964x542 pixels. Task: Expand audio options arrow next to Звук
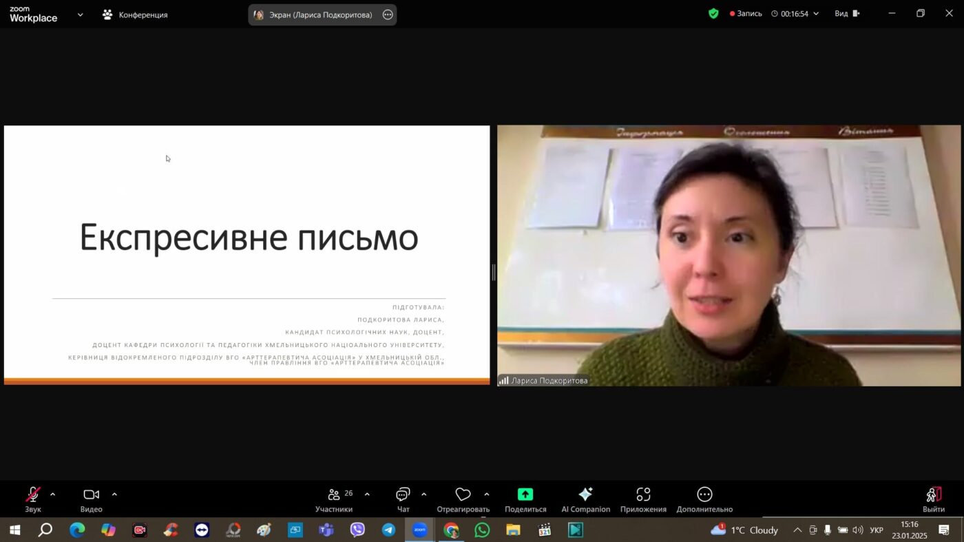pyautogui.click(x=53, y=494)
